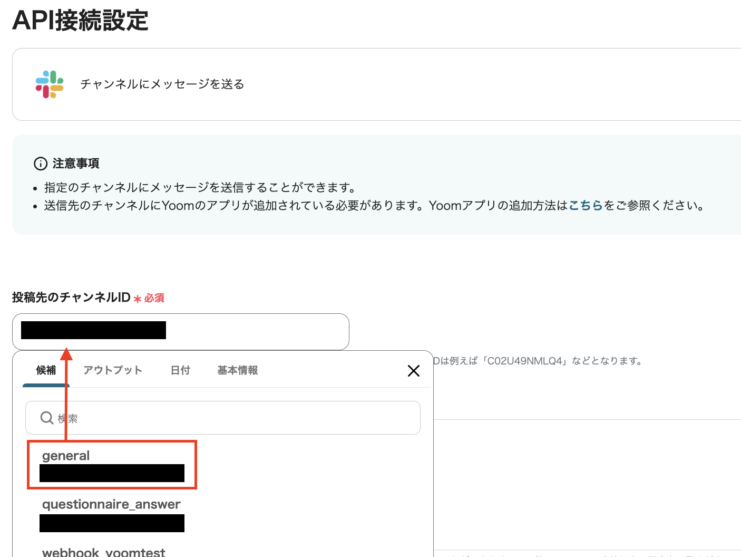Click the info icon beside 注意事項
This screenshot has height=557, width=741.
click(x=41, y=164)
